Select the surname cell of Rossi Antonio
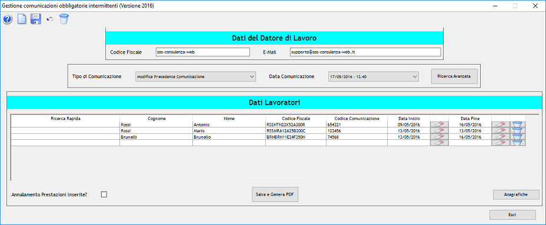The height and width of the screenshot is (225, 546). pos(157,125)
